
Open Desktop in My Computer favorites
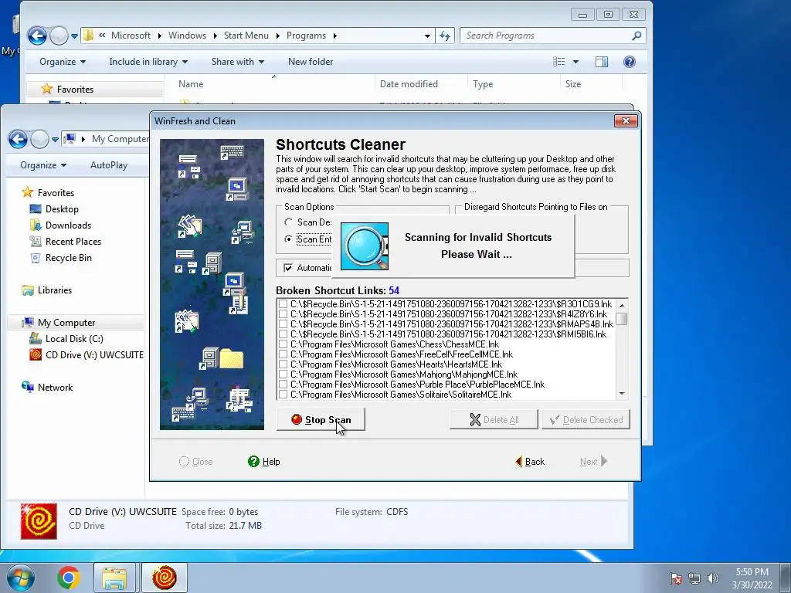(62, 208)
